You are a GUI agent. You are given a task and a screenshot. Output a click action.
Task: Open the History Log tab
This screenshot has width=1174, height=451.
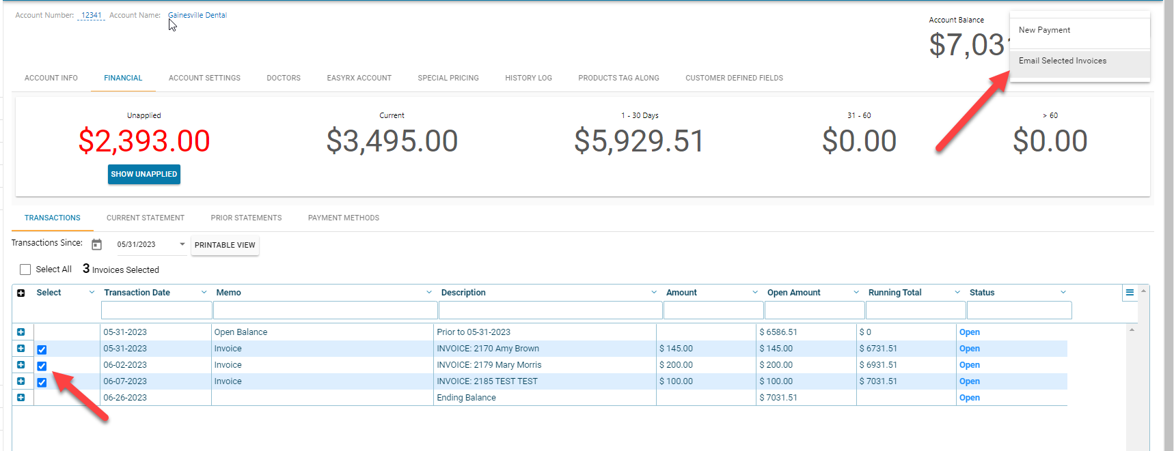(x=528, y=78)
